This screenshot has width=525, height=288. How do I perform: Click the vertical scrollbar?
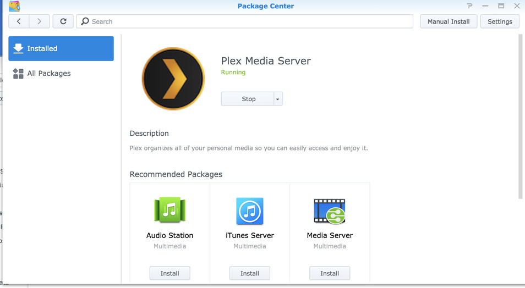tap(520, 117)
